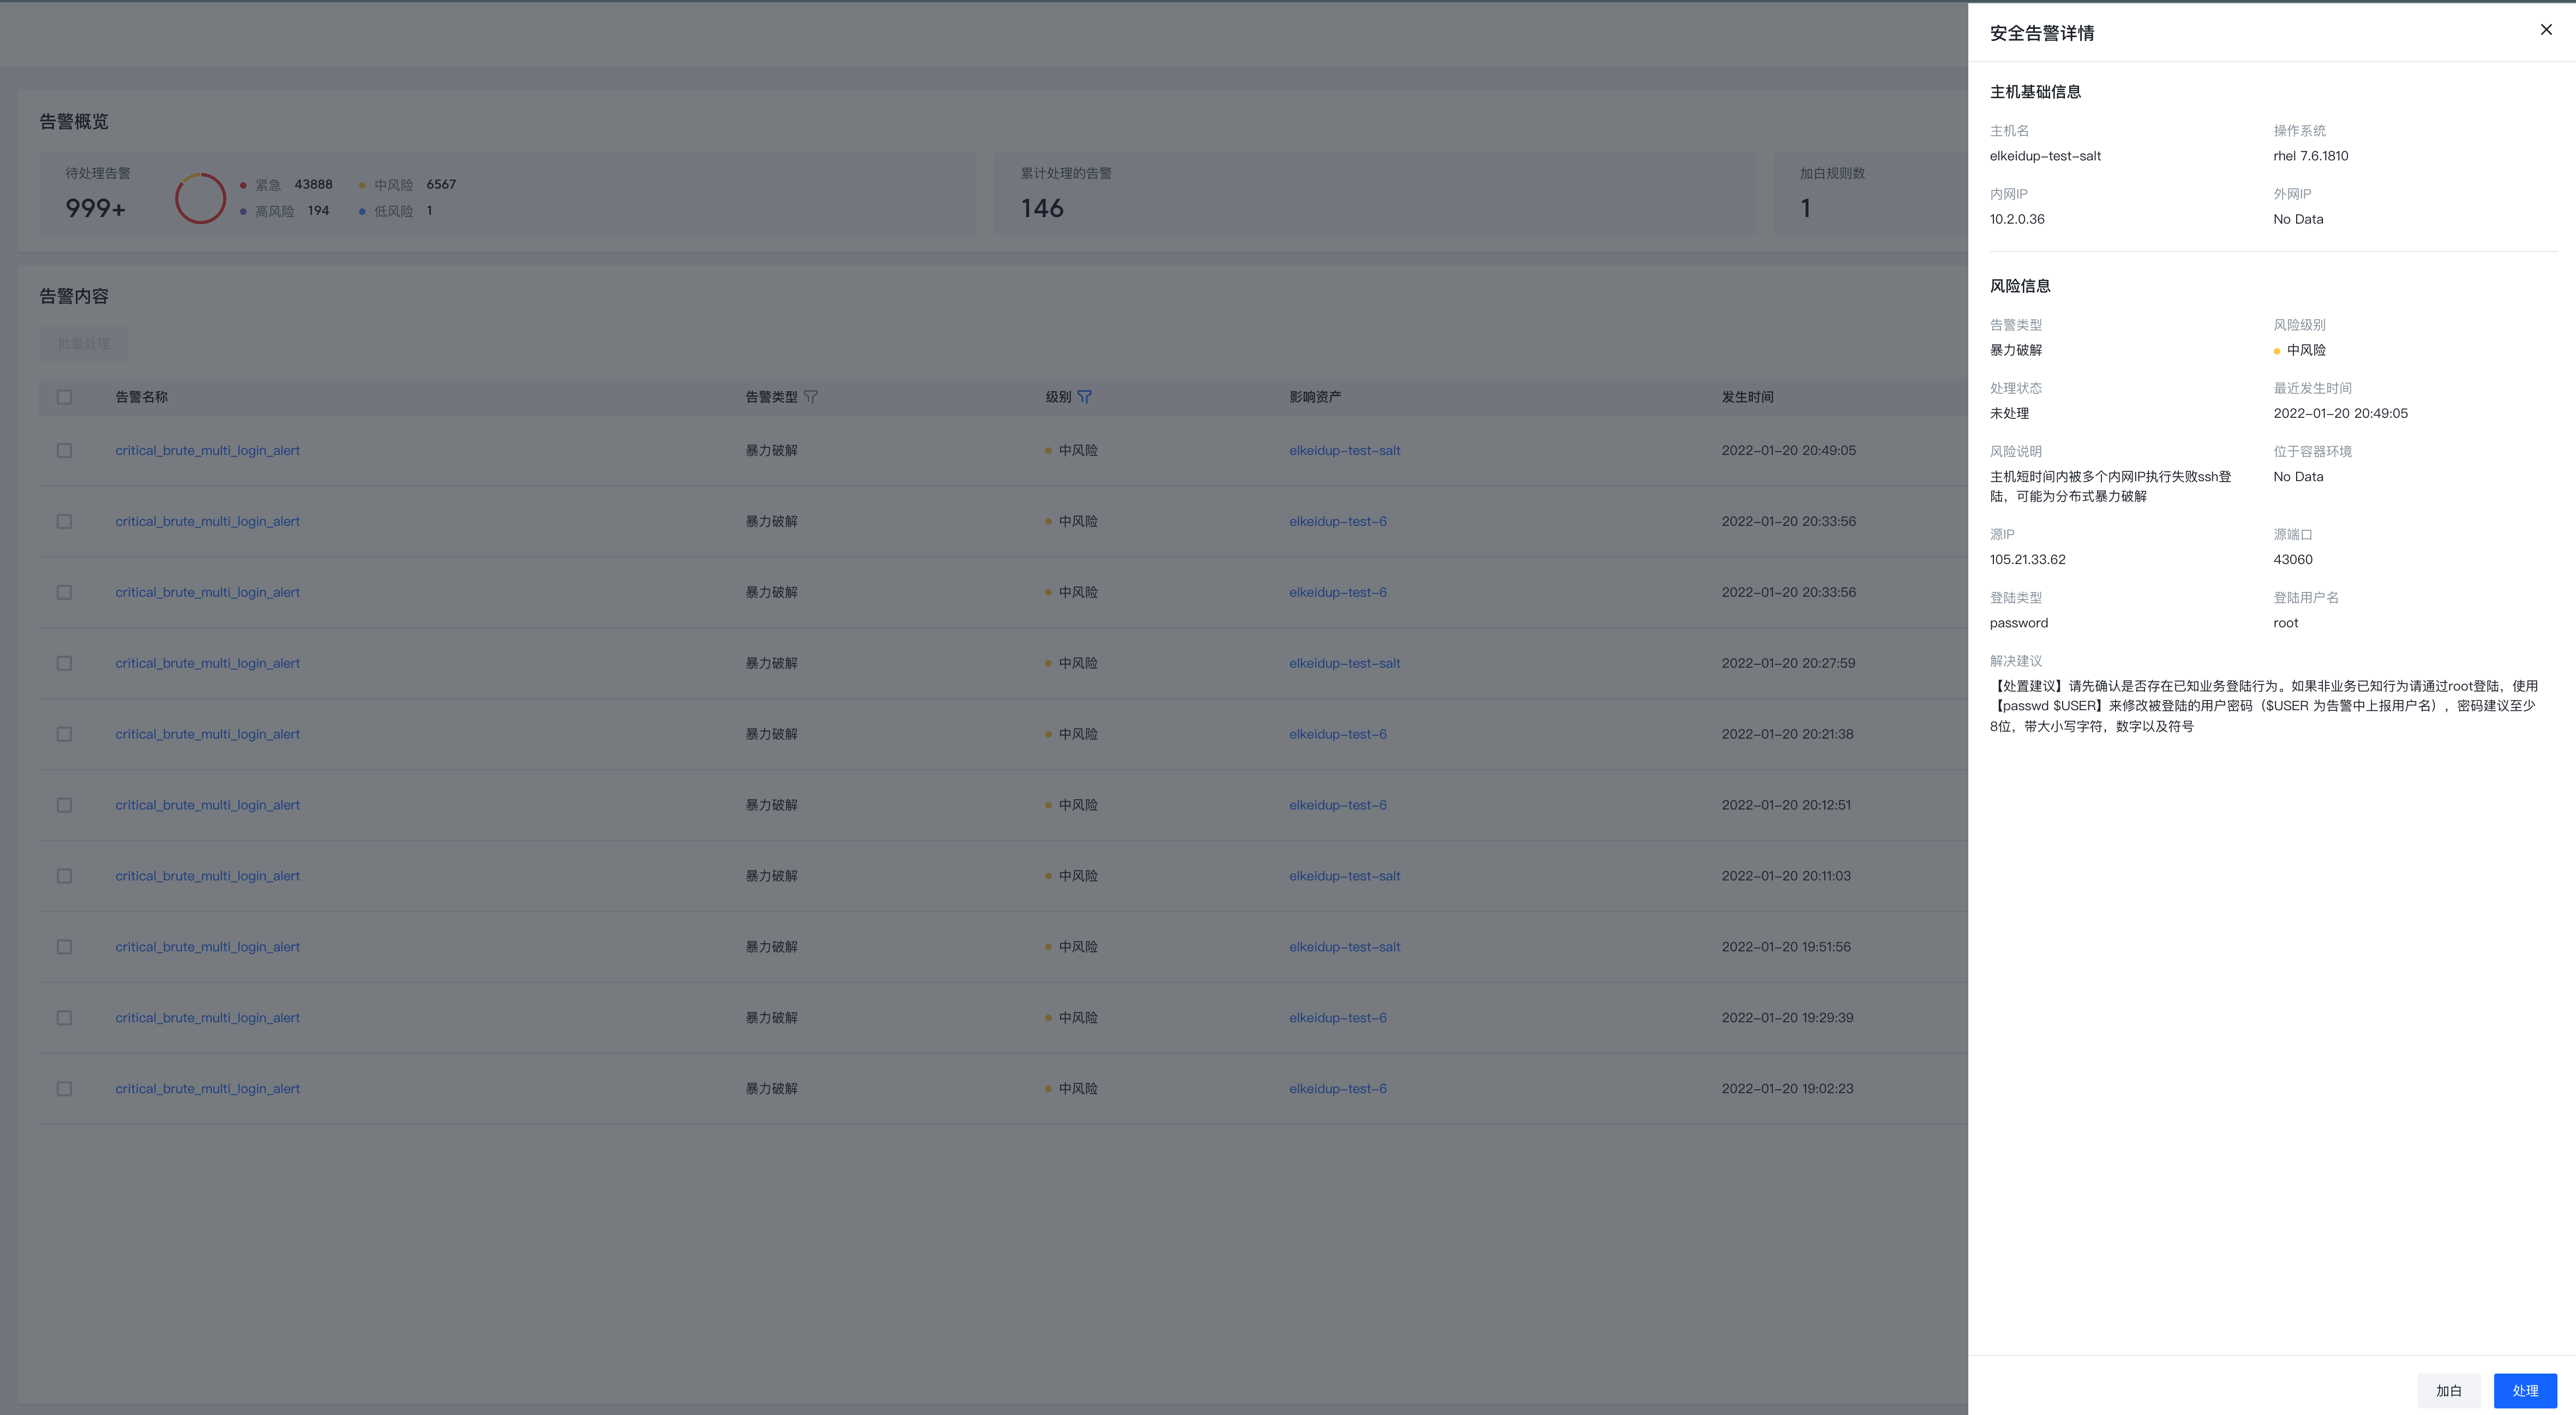This screenshot has height=1415, width=2576.
Task: Click the 处理 button in the drawer
Action: click(x=2524, y=1391)
